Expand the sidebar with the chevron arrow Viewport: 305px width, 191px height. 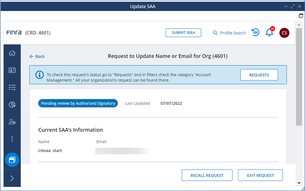click(x=12, y=178)
